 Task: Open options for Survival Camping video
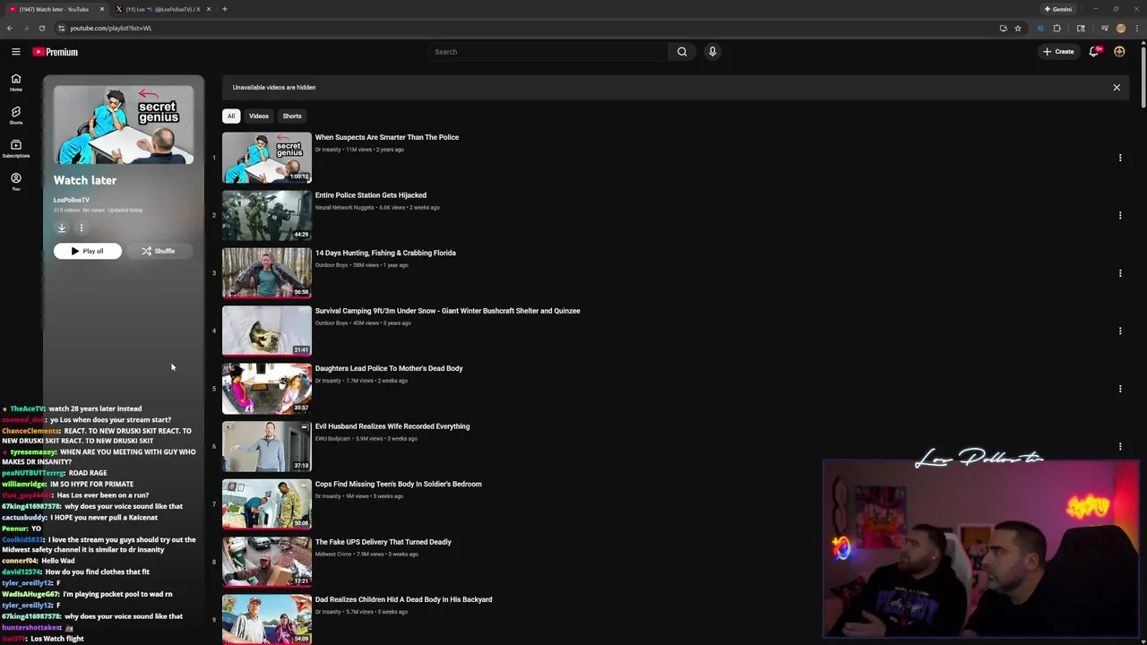[1120, 331]
